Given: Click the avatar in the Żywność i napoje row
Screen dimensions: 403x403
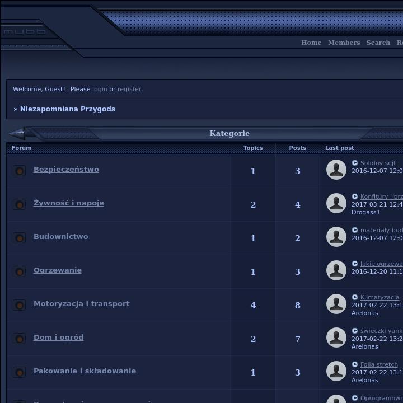Looking at the screenshot, I should [336, 203].
